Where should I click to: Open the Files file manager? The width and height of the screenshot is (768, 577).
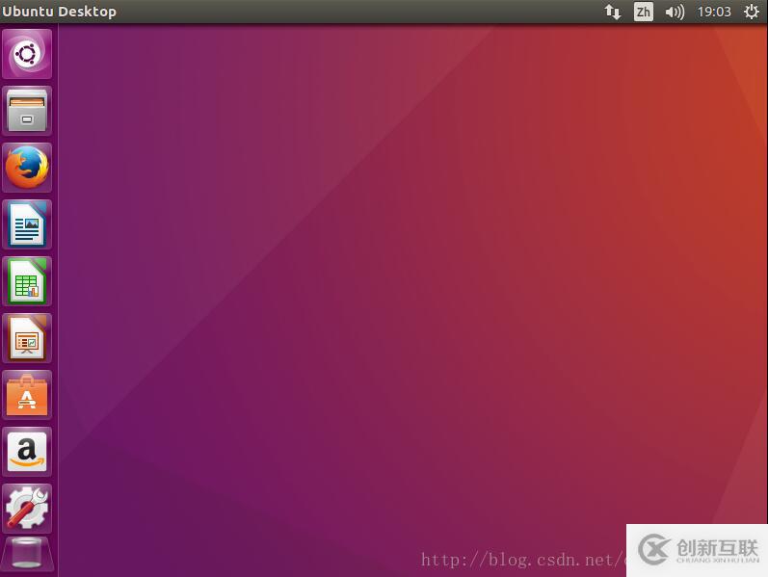27,111
